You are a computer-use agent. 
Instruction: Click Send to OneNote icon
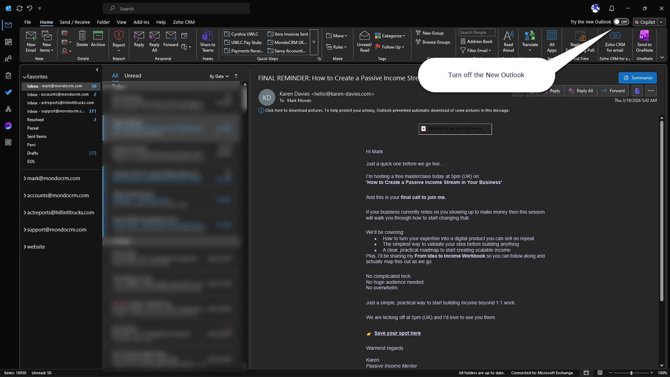(644, 41)
